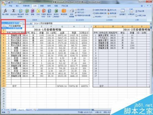Open the Math & Trig (数学和三角函数) functions icon

[56, 11]
